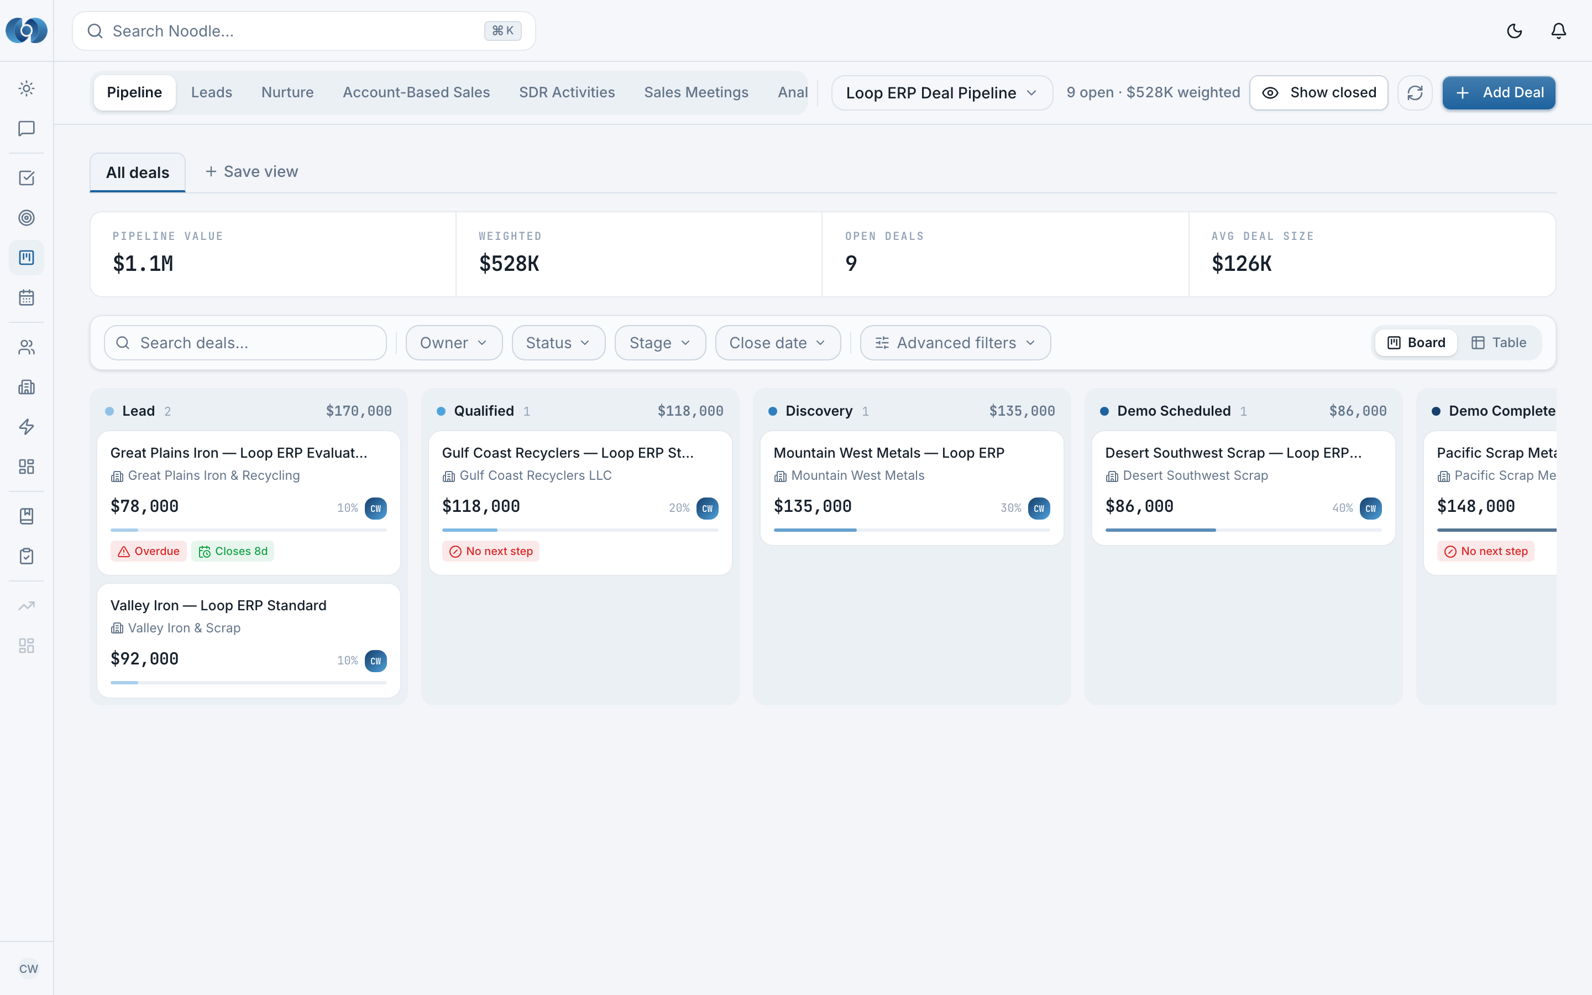Open Sales Meetings tab
1592x995 pixels.
point(696,93)
